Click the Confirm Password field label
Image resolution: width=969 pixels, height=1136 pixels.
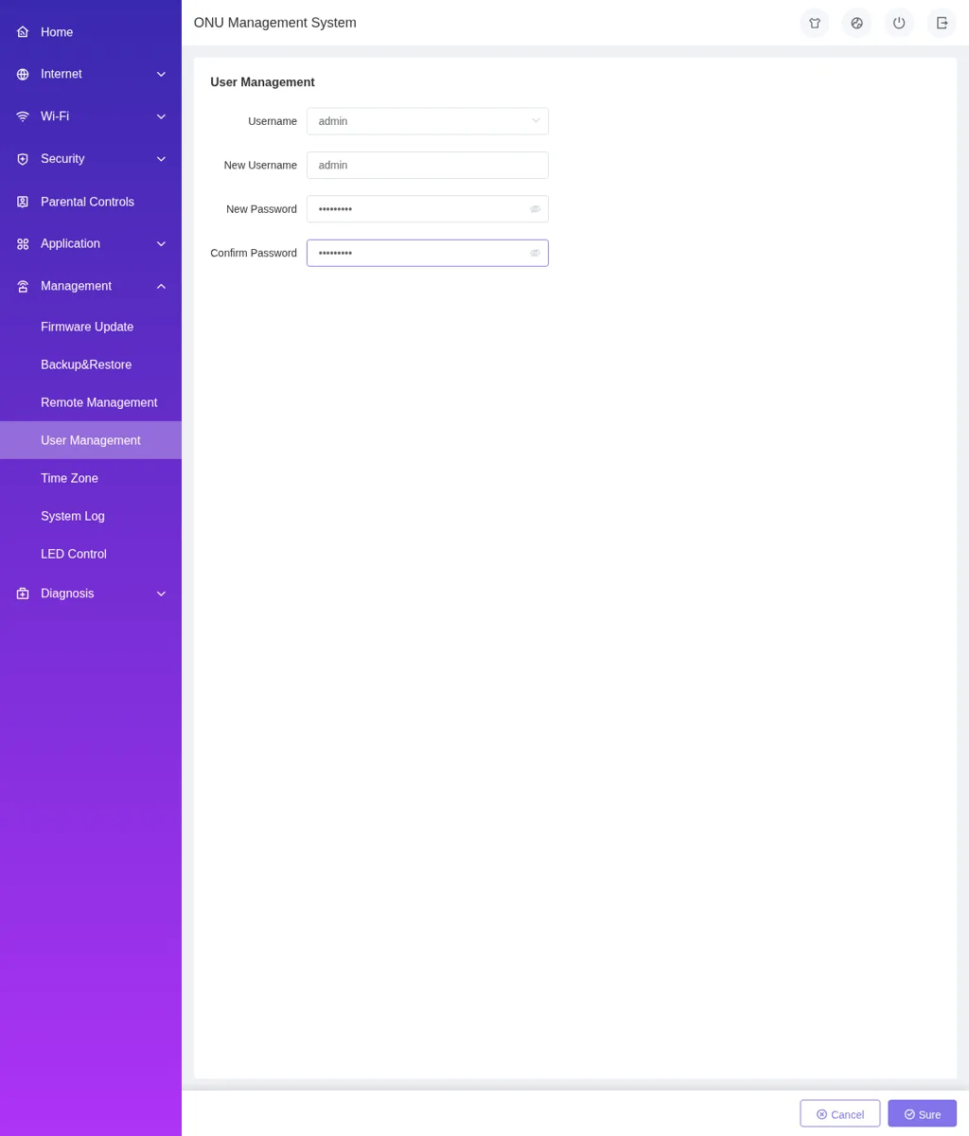pyautogui.click(x=254, y=253)
